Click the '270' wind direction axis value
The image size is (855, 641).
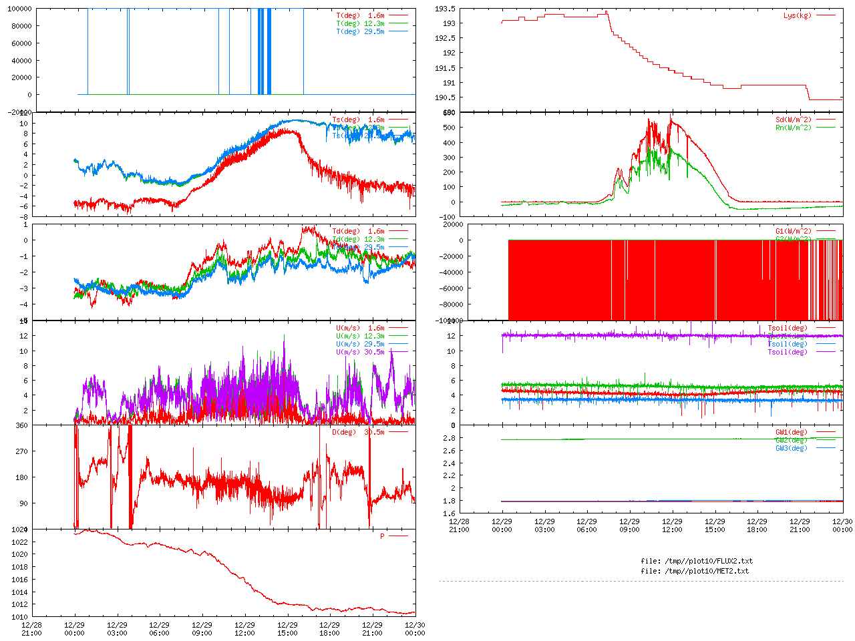tap(21, 451)
